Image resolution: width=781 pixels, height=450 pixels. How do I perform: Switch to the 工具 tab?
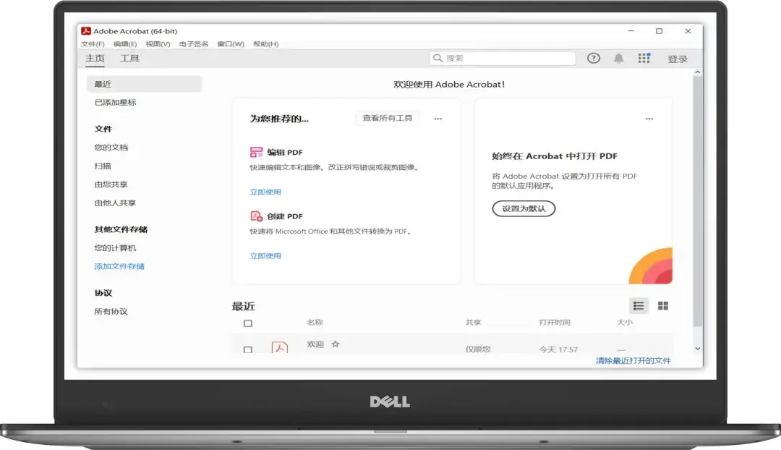(129, 59)
